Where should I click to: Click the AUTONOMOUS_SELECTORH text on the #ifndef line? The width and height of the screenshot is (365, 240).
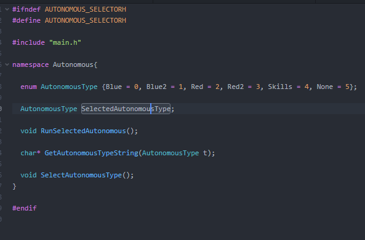pyautogui.click(x=86, y=9)
